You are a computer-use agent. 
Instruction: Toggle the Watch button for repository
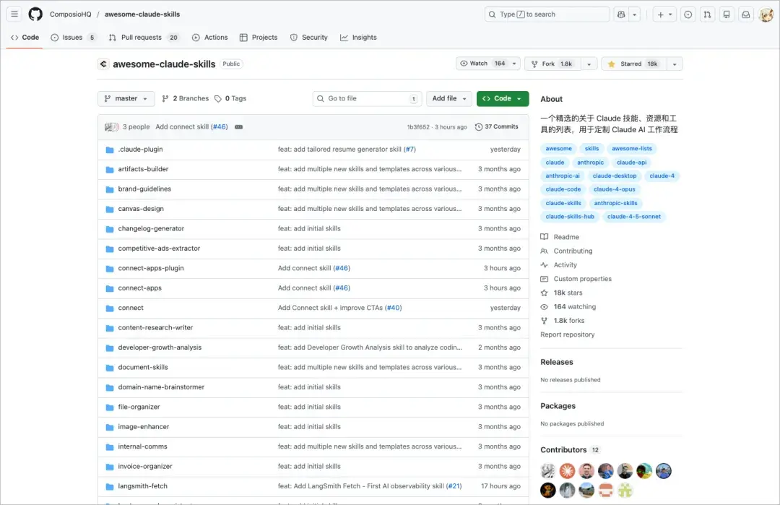[x=481, y=64]
